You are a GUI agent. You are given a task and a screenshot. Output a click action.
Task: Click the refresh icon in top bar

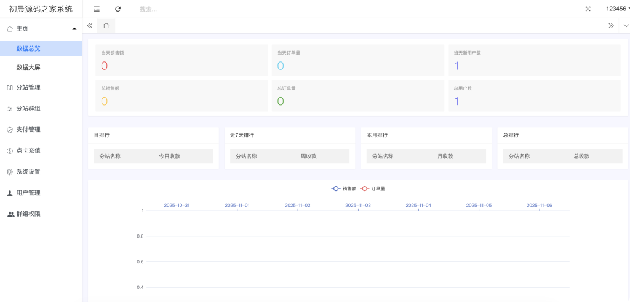pos(118,9)
